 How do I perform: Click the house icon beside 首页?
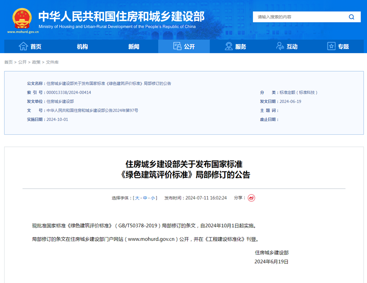point(22,46)
